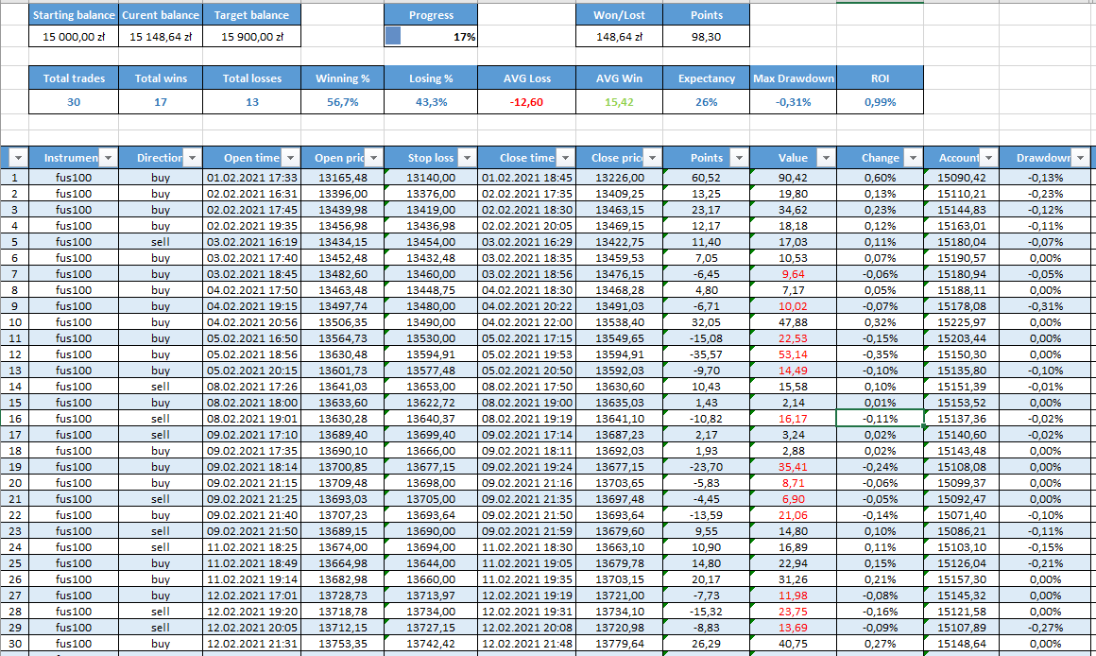Select the highlighted change cell -0,11% in row 16
Image resolution: width=1096 pixels, height=656 pixels.
[880, 419]
